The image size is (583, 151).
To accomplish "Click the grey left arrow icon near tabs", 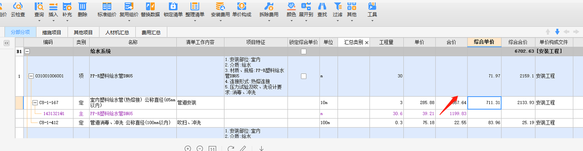I will pyautogui.click(x=566, y=32).
